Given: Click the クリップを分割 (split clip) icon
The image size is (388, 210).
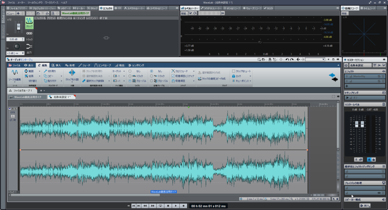Looking at the screenshot, I should coord(72,72).
